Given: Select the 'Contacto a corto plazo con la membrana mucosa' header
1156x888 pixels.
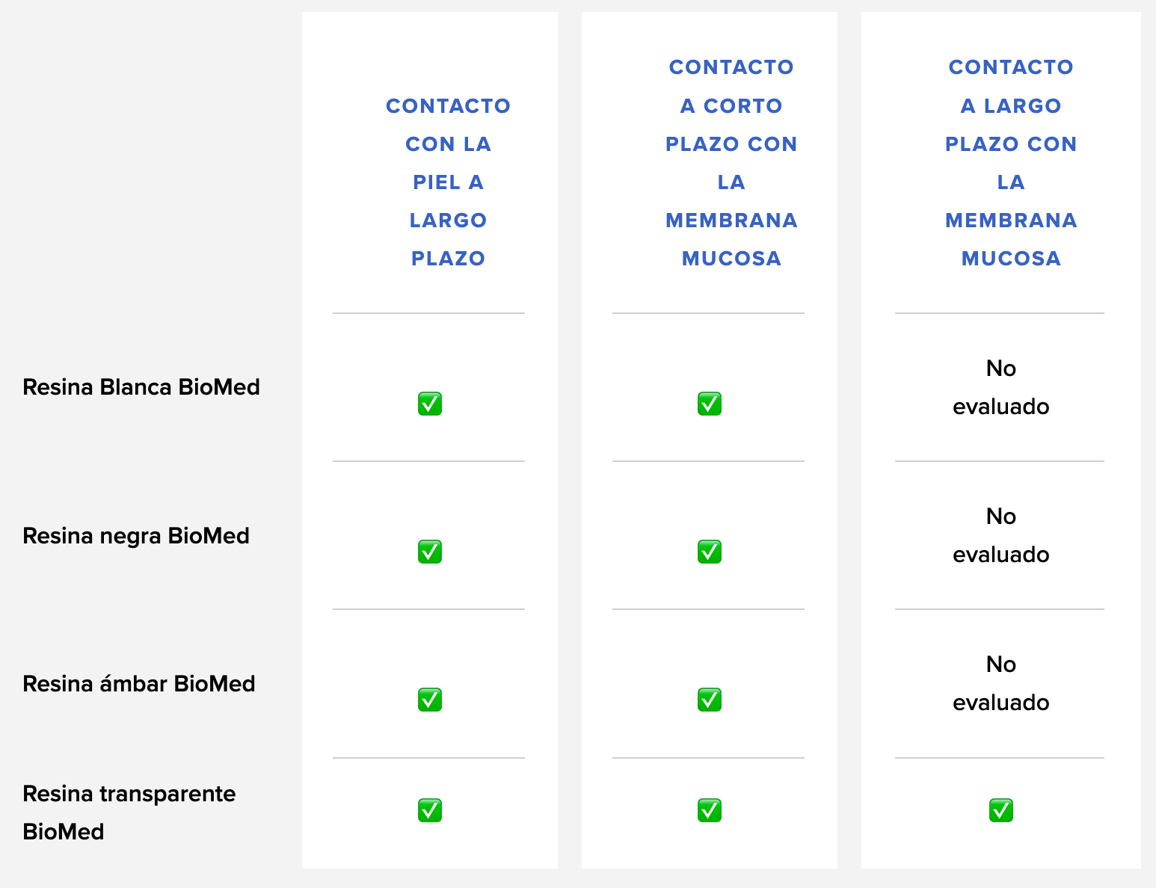Looking at the screenshot, I should click(731, 163).
